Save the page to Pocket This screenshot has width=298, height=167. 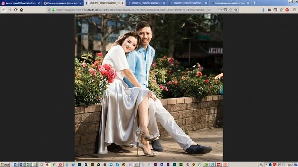(x=225, y=10)
